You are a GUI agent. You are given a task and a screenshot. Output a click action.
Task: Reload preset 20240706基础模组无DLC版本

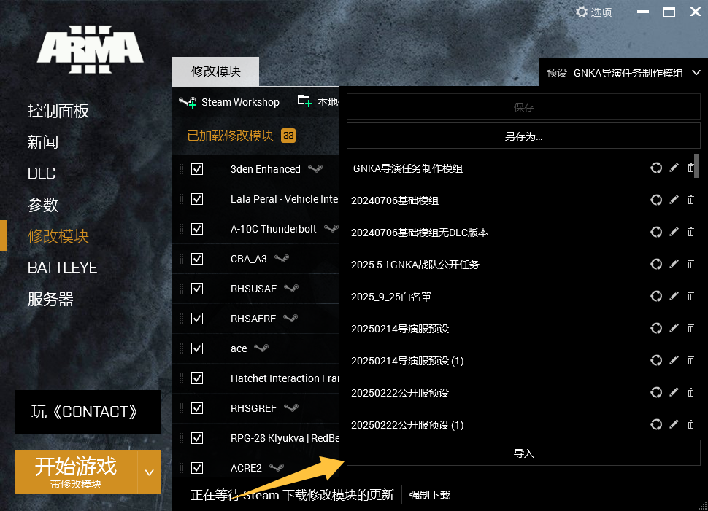pyautogui.click(x=656, y=232)
